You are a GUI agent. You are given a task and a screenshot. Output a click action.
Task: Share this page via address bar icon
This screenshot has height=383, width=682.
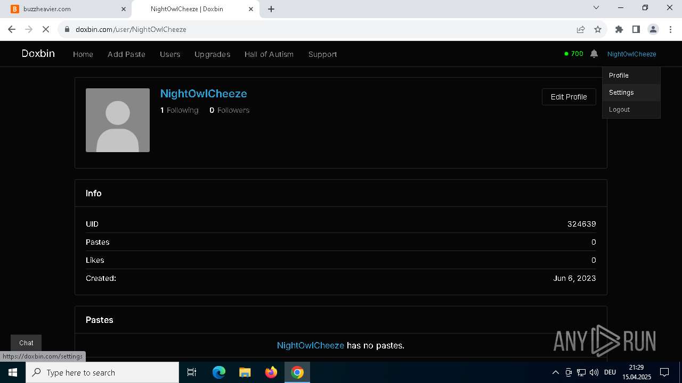point(581,29)
